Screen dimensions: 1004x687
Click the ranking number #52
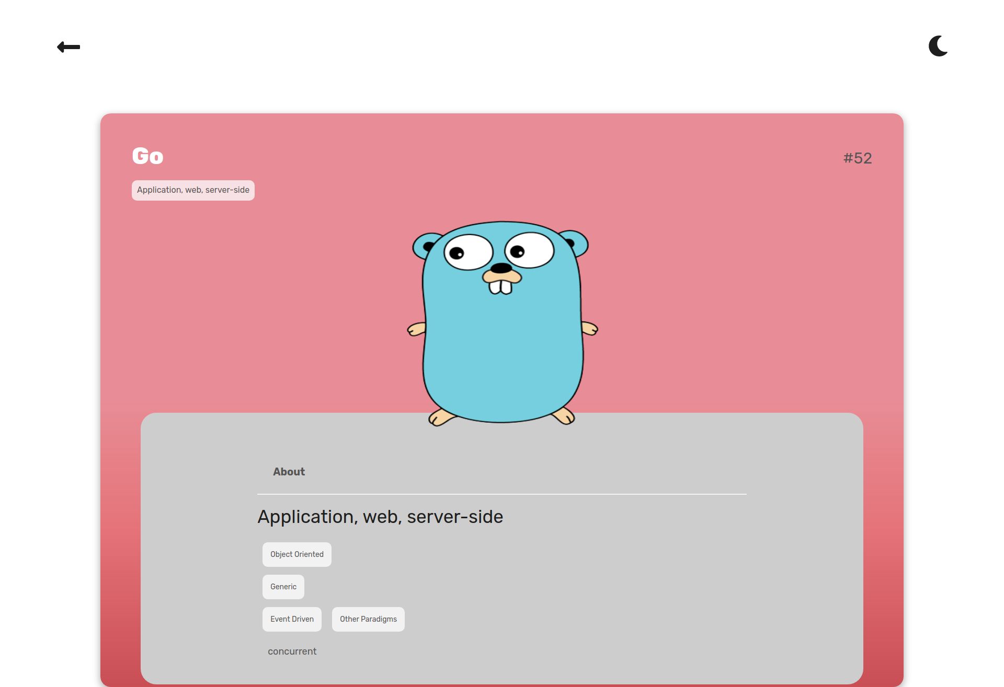point(858,158)
